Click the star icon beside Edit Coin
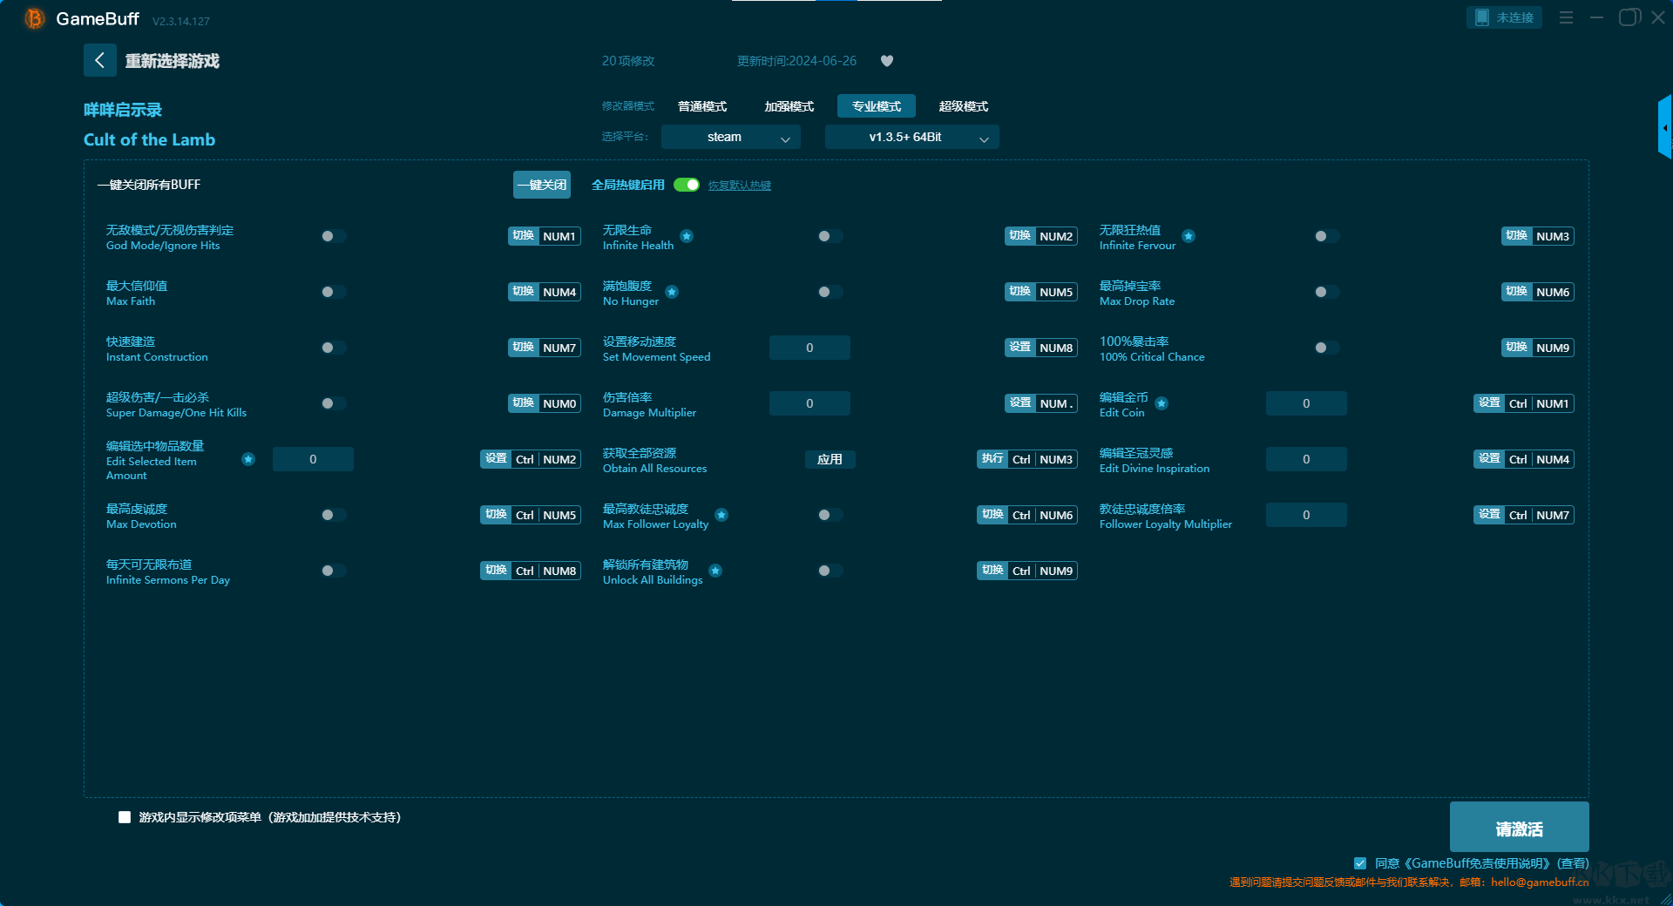Screen dimensions: 1673x906 pos(1162,403)
